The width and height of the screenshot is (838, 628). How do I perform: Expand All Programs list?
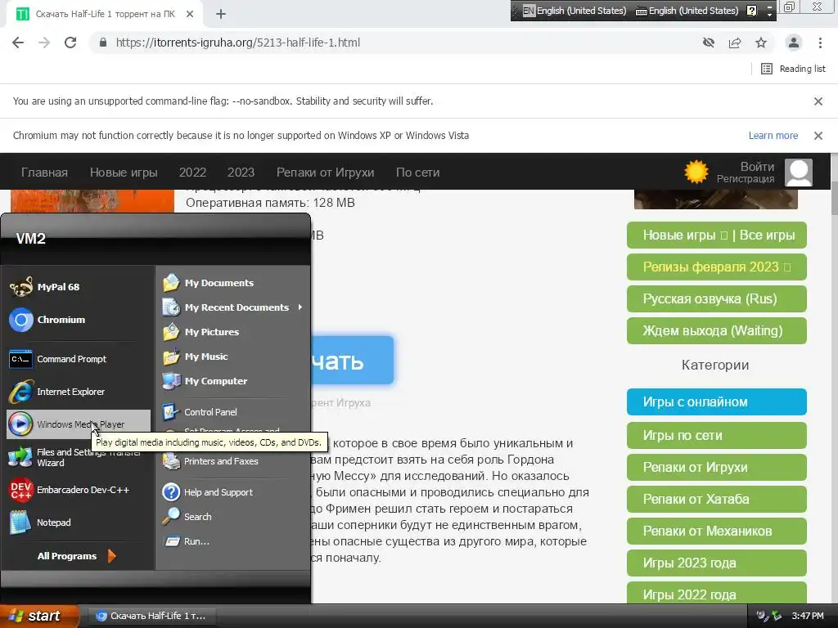click(77, 556)
